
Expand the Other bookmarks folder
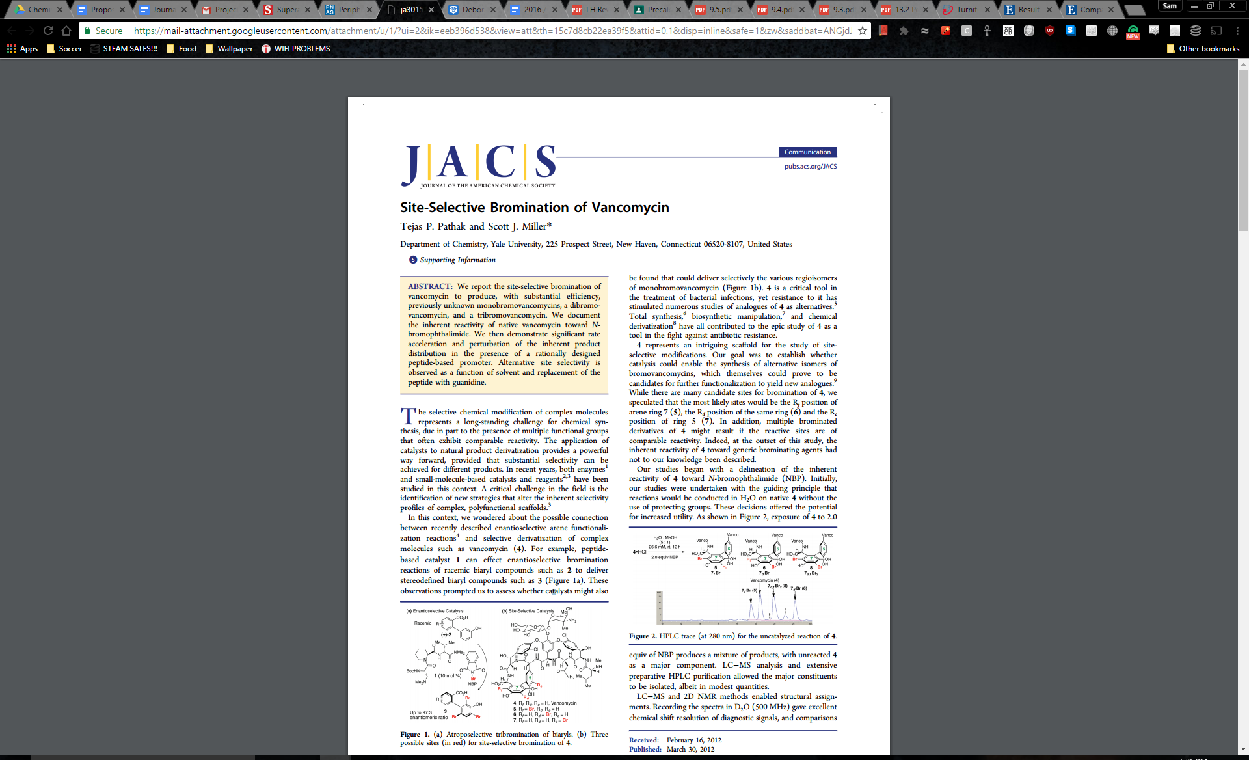point(1203,49)
